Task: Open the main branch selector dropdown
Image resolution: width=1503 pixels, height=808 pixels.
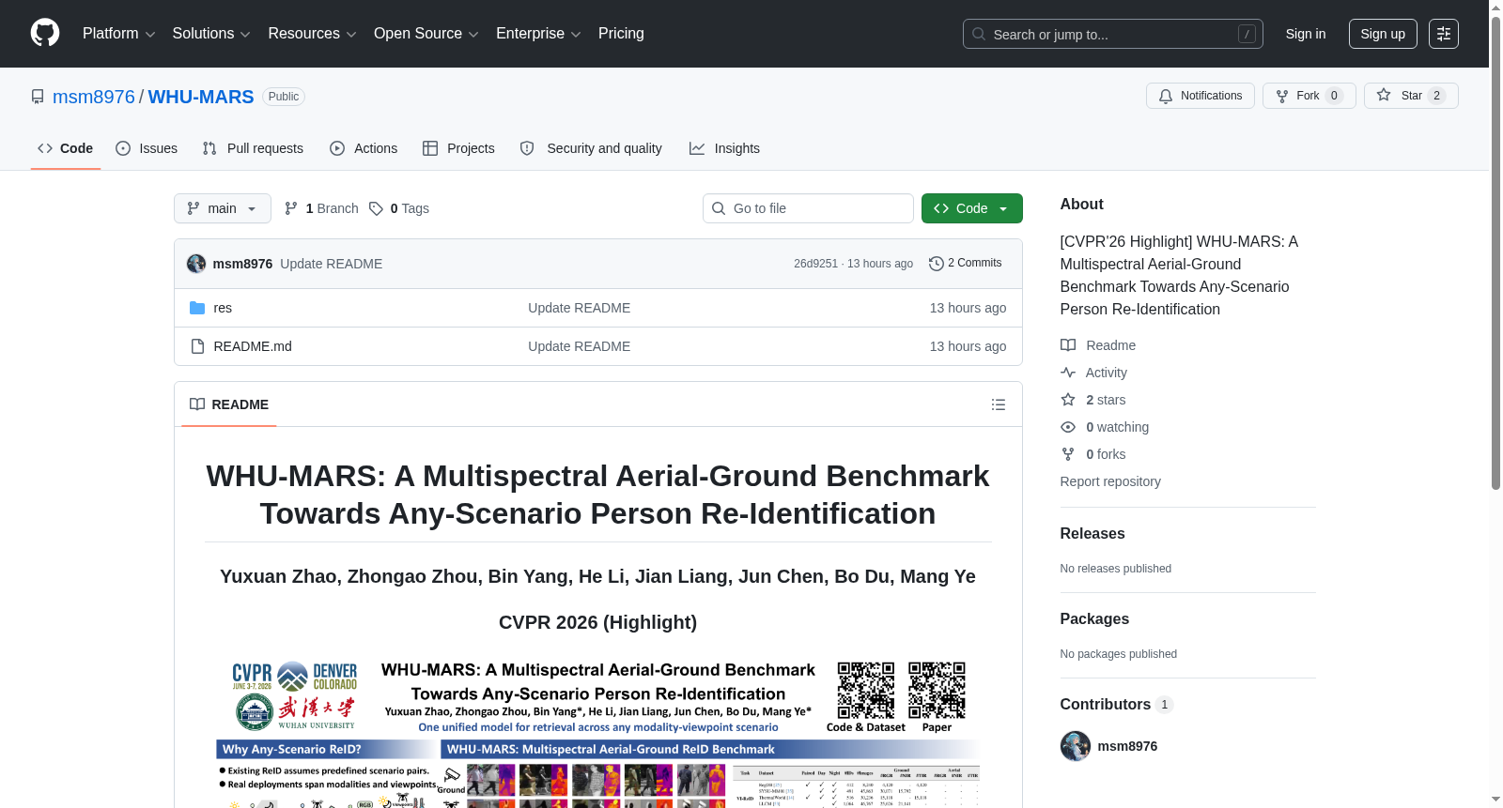Action: (x=223, y=208)
